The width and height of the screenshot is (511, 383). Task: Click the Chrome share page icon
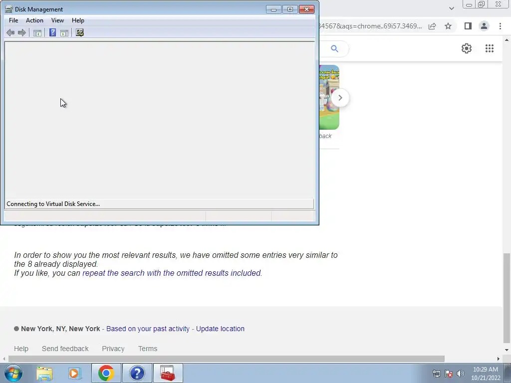pos(432,26)
